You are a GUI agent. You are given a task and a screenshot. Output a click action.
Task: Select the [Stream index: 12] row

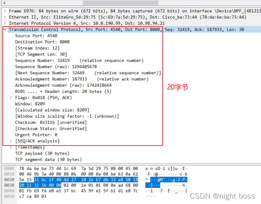click(x=37, y=48)
